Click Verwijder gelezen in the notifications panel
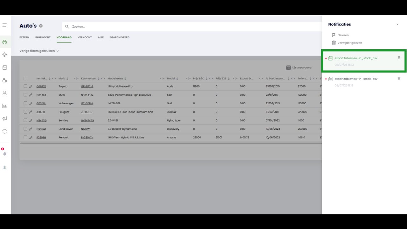 [347, 43]
